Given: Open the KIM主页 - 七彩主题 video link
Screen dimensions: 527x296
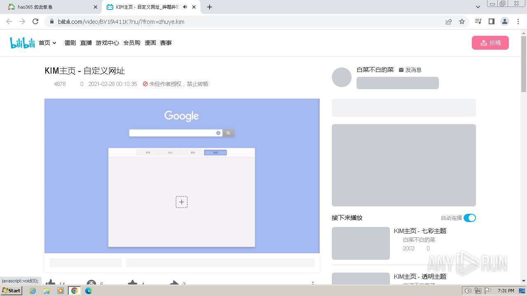Looking at the screenshot, I should tap(420, 231).
